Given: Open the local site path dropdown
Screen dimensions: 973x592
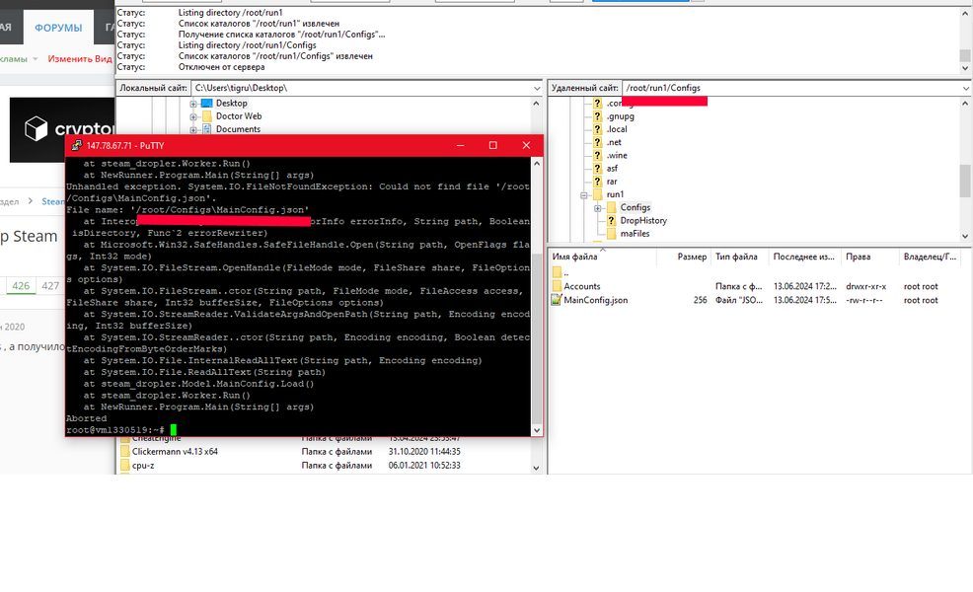Looking at the screenshot, I should point(537,88).
